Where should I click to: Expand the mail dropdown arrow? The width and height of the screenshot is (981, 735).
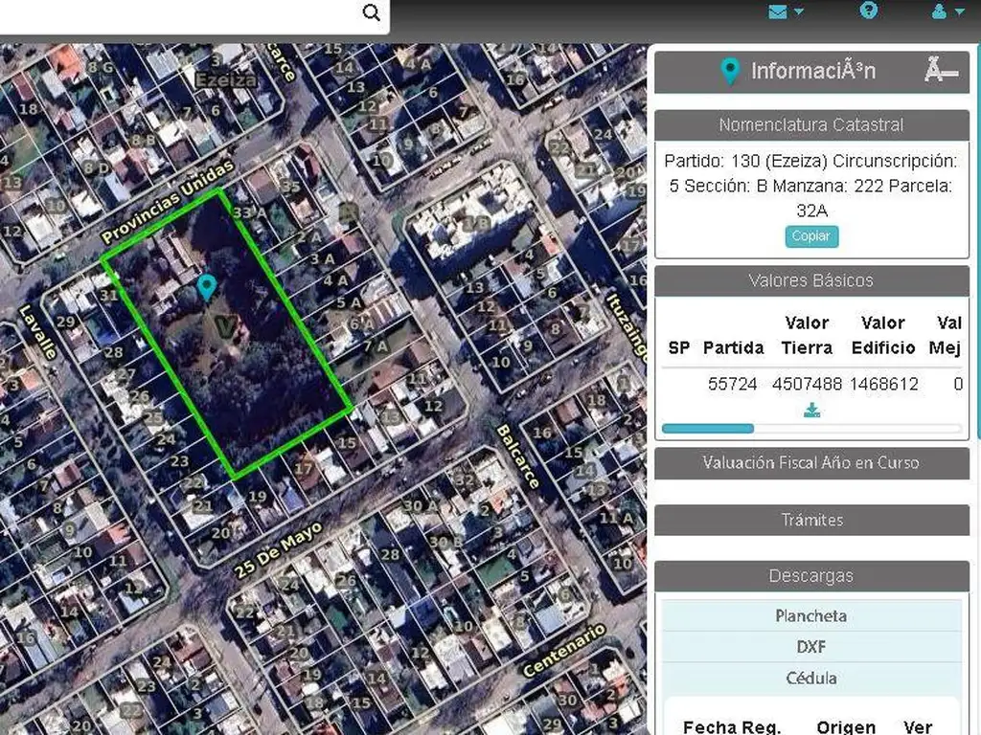click(799, 11)
